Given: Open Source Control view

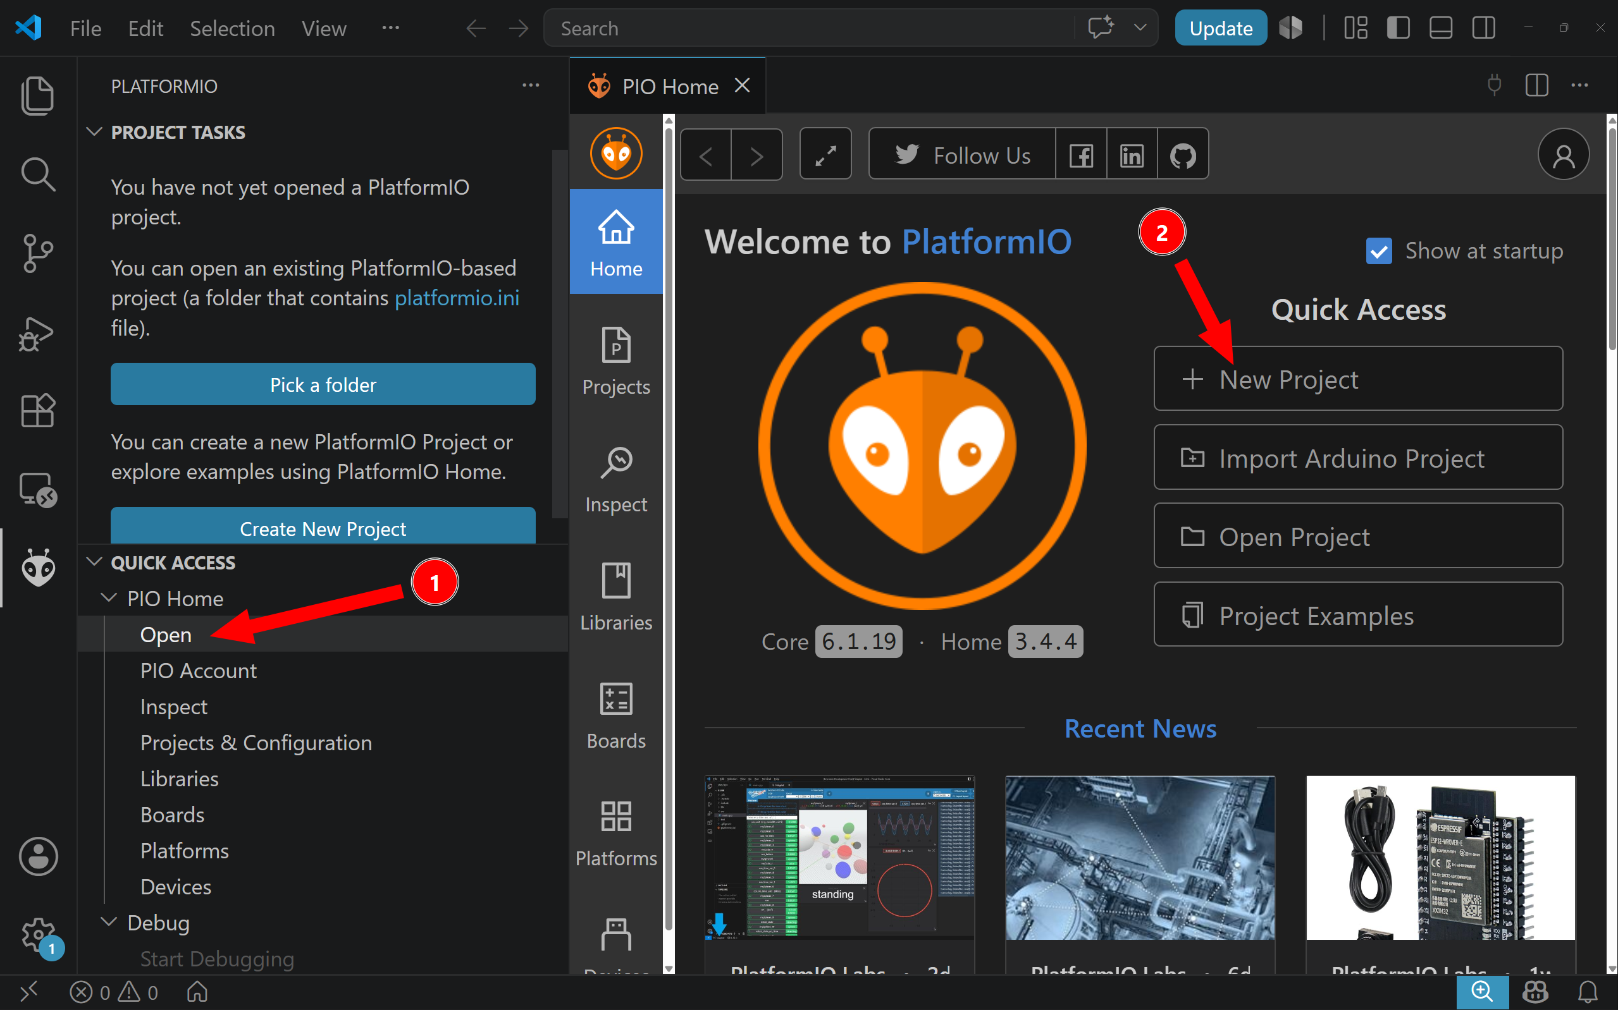Looking at the screenshot, I should pos(37,253).
